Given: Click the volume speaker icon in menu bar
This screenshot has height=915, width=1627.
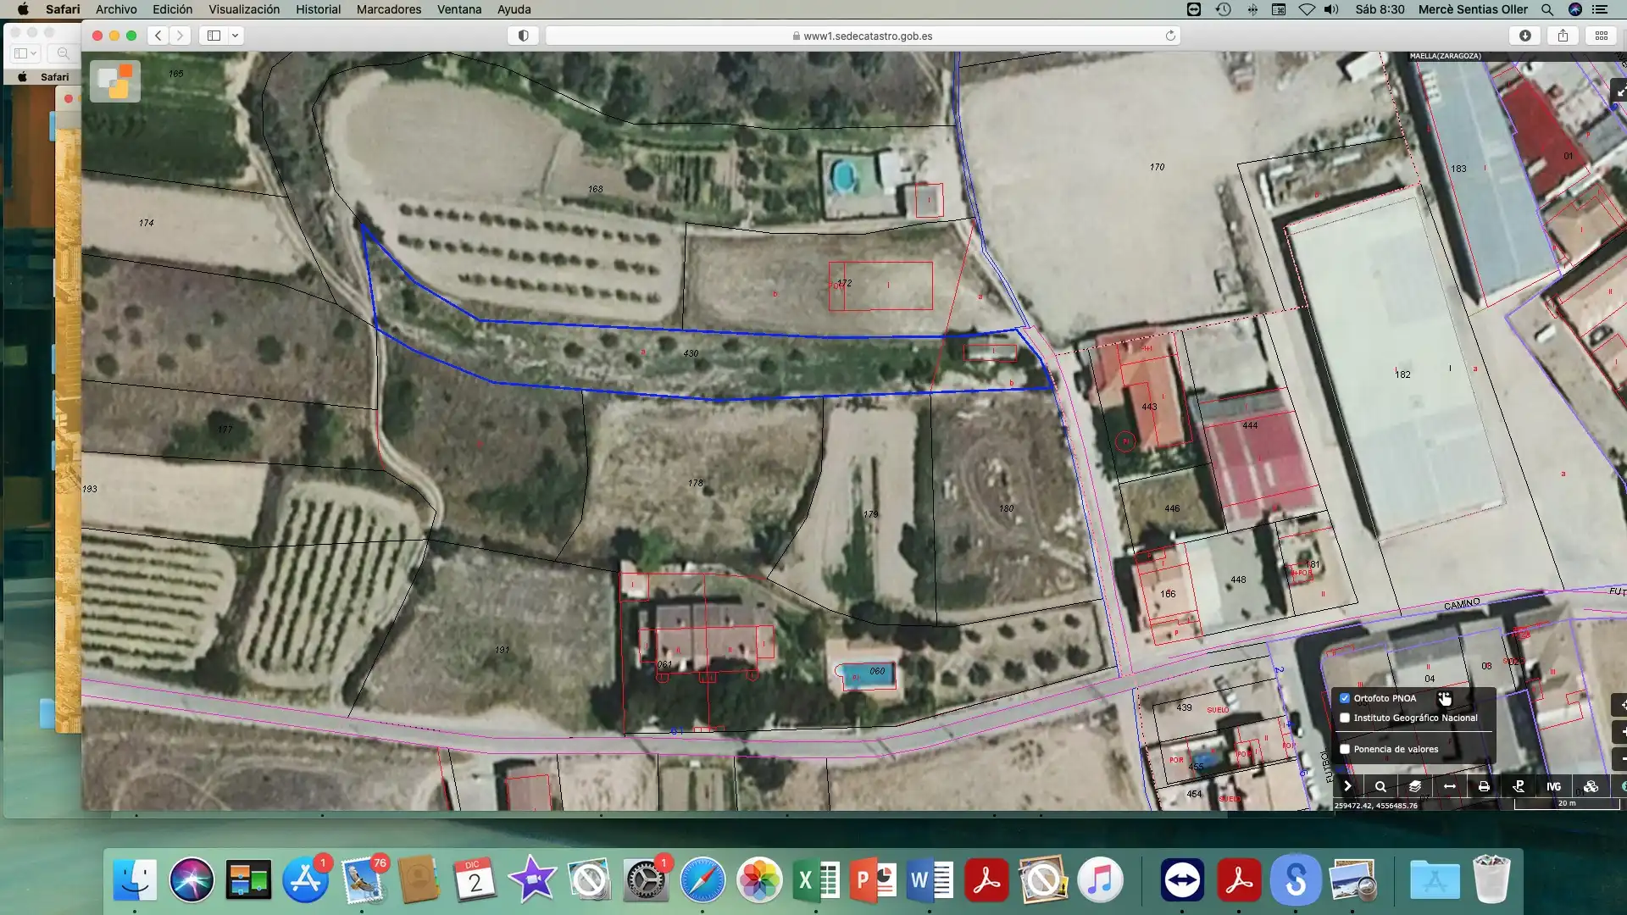Looking at the screenshot, I should click(1332, 9).
